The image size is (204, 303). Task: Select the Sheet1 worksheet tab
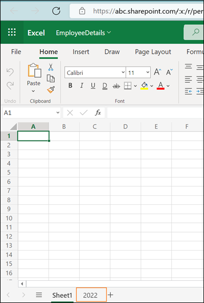click(62, 295)
